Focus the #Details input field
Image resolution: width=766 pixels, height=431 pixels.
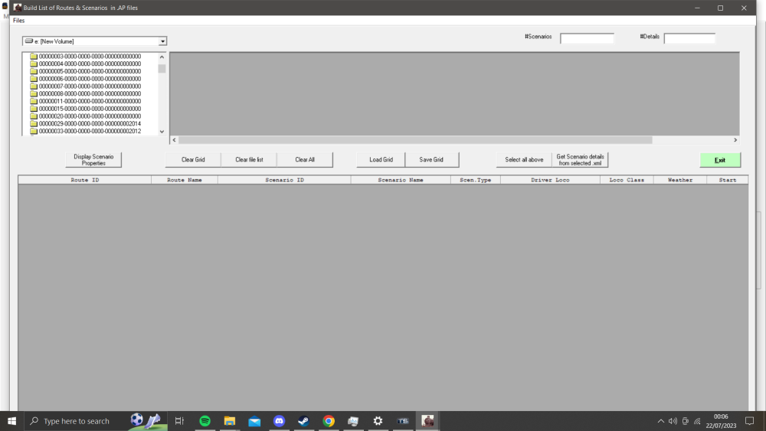tap(689, 38)
